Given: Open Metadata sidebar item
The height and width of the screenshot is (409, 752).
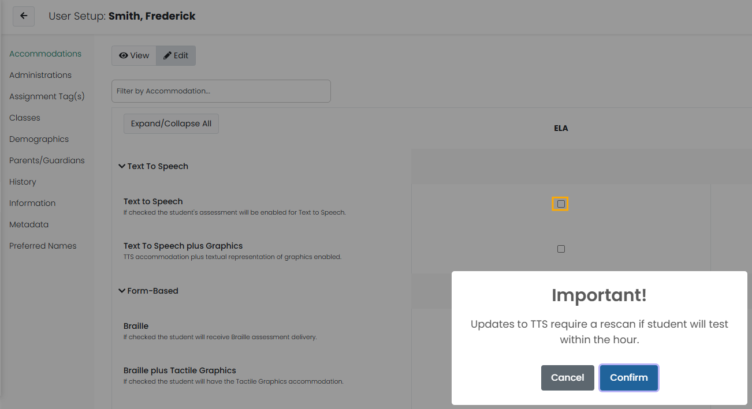Looking at the screenshot, I should tap(29, 224).
